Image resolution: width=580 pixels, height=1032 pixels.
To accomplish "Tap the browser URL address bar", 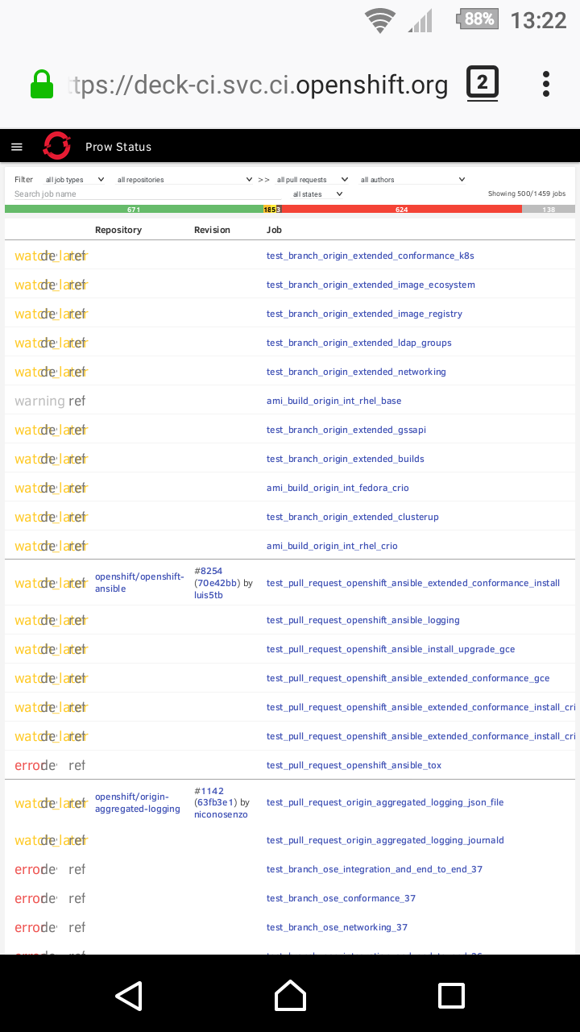I will [x=259, y=84].
